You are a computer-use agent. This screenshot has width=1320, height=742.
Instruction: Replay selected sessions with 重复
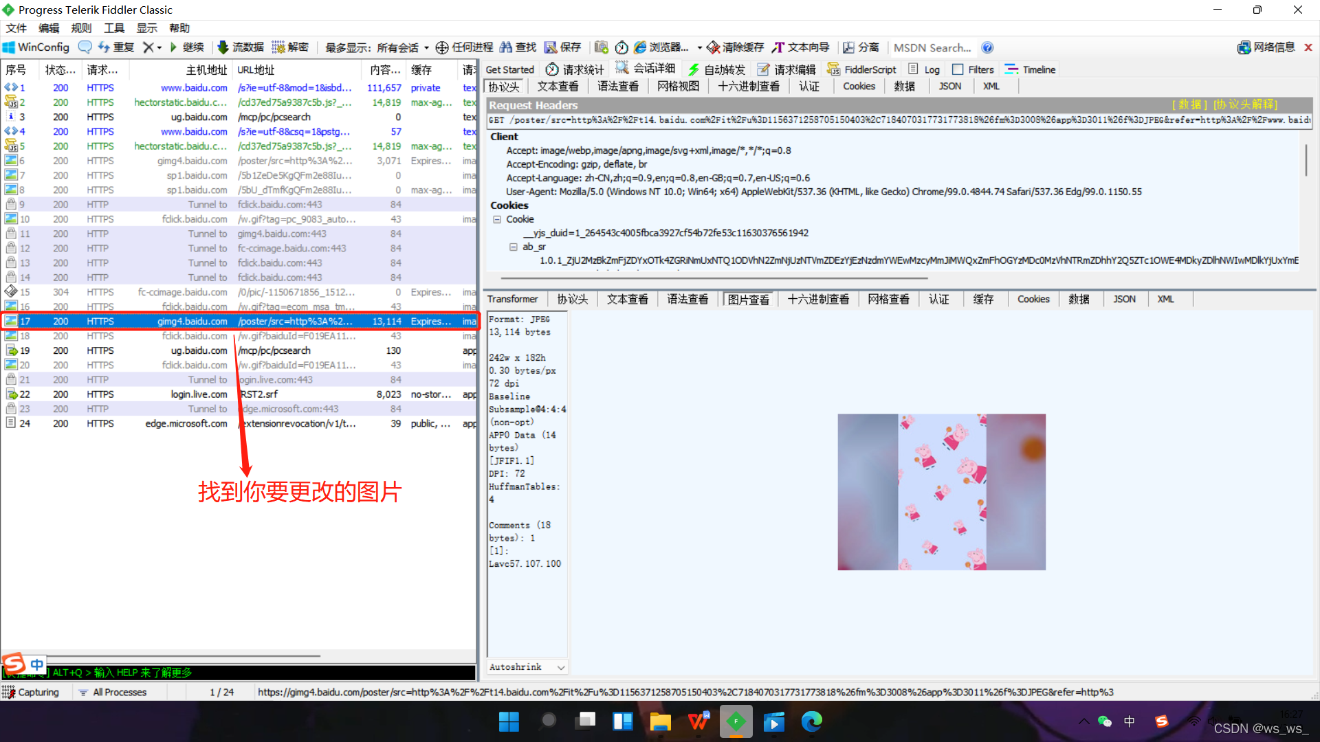point(116,47)
